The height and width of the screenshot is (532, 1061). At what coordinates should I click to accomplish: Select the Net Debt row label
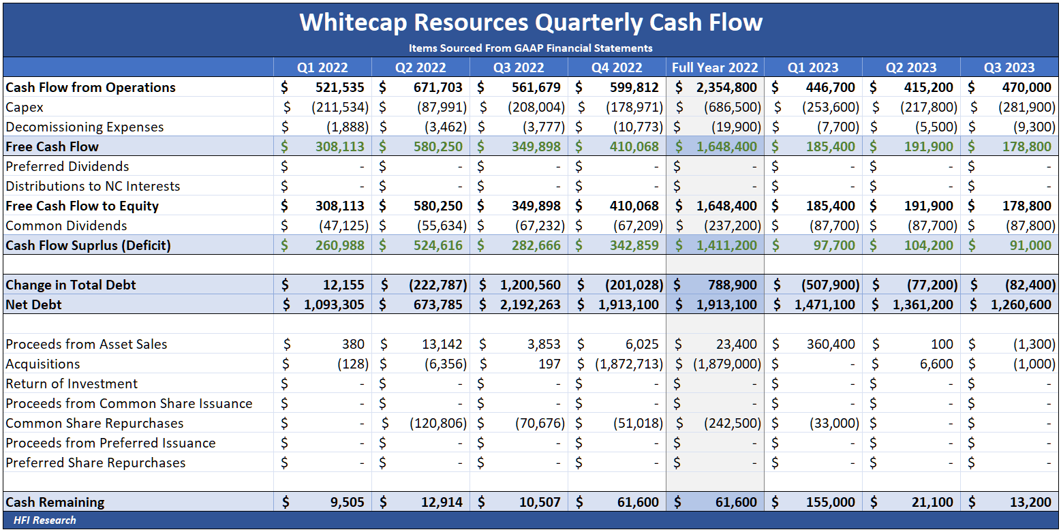(33, 304)
